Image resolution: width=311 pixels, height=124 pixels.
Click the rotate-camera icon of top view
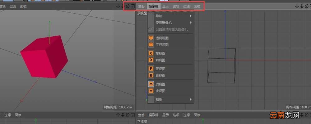(307, 6)
